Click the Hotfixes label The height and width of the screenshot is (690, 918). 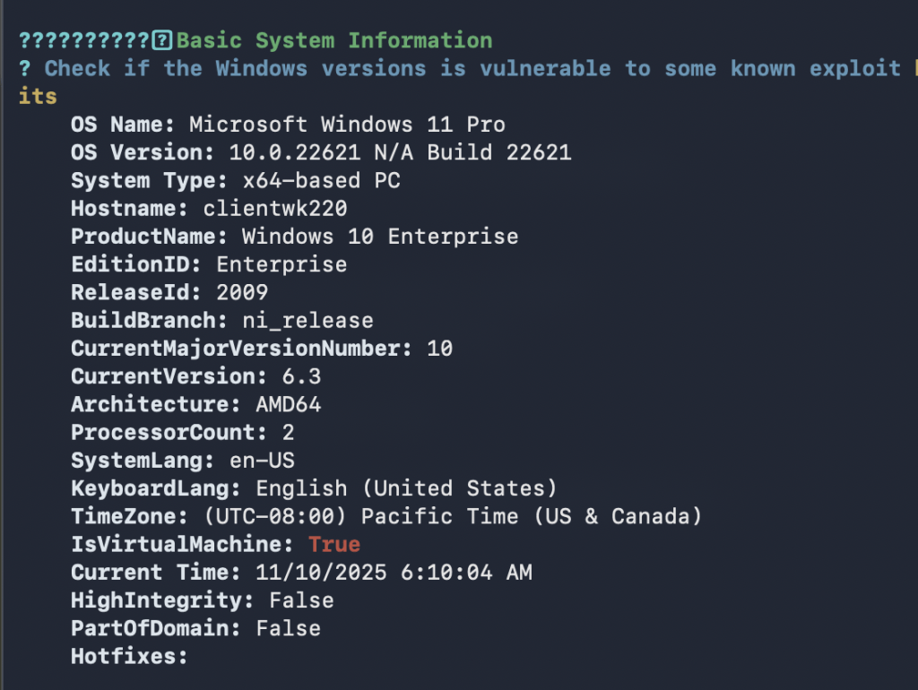pos(129,656)
